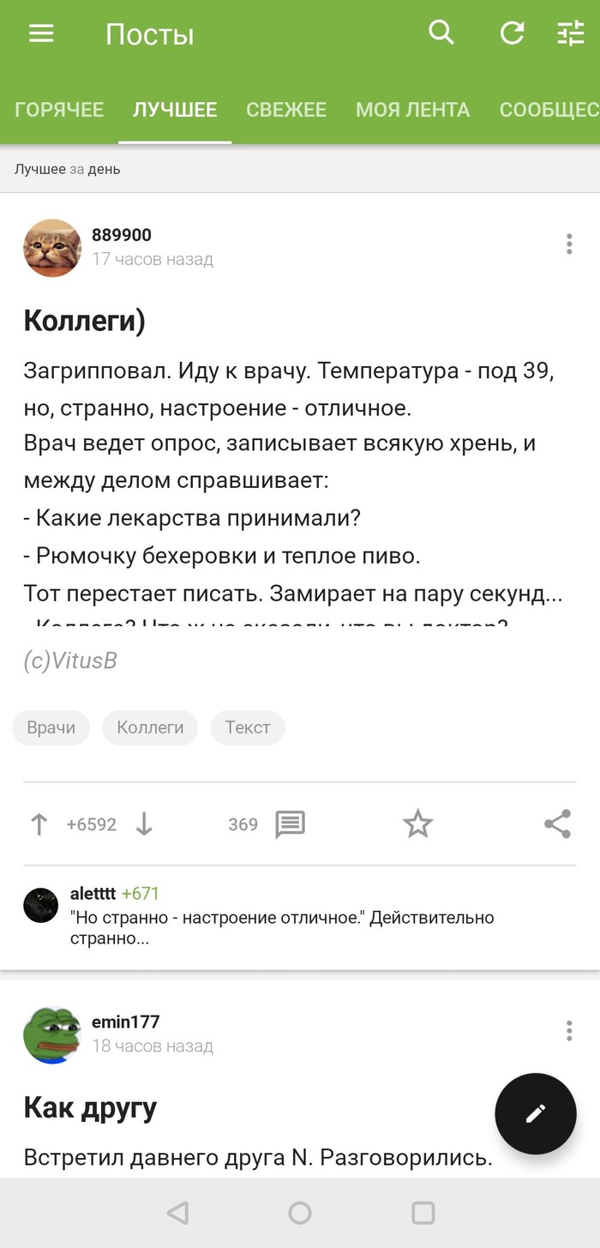
Task: Share the Коллеги) post
Action: coord(557,824)
